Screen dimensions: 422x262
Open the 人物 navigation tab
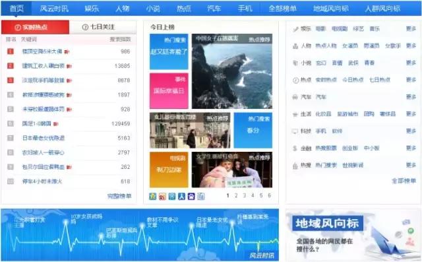pos(123,9)
